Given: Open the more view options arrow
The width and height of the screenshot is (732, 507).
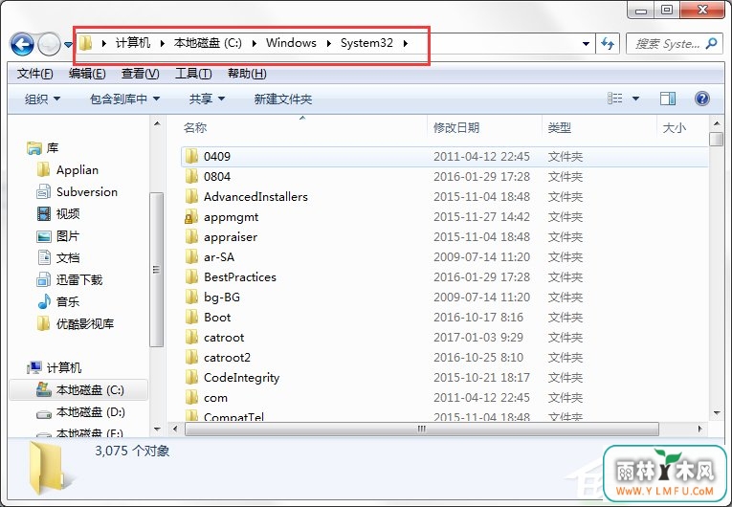Looking at the screenshot, I should click(x=635, y=99).
